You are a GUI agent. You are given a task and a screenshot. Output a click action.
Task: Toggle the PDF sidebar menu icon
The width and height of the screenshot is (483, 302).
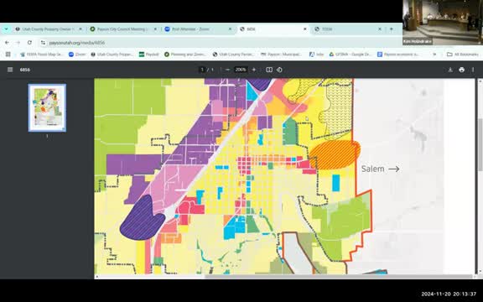[10, 70]
